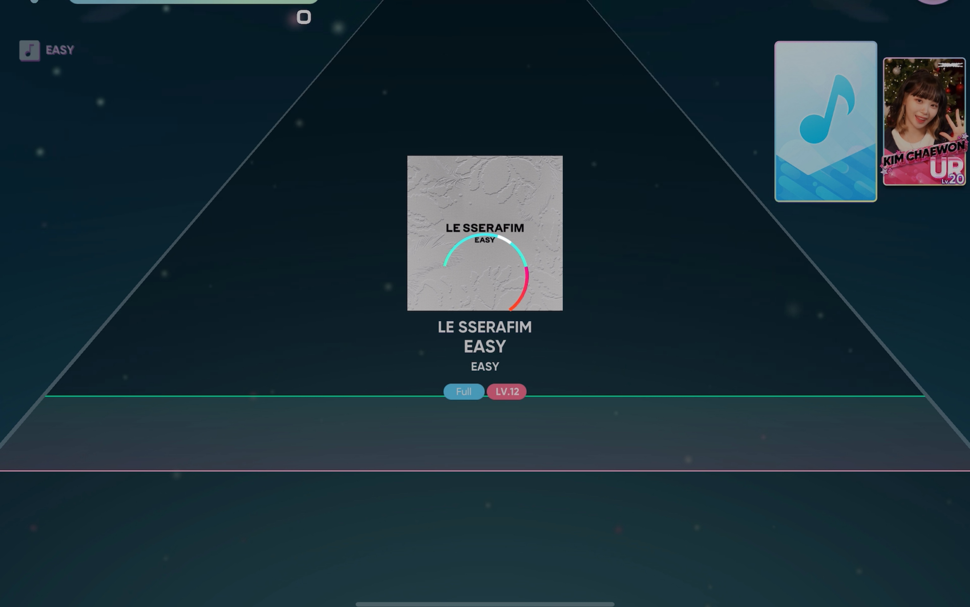Click the LV.12 difficulty badge

[x=507, y=392]
